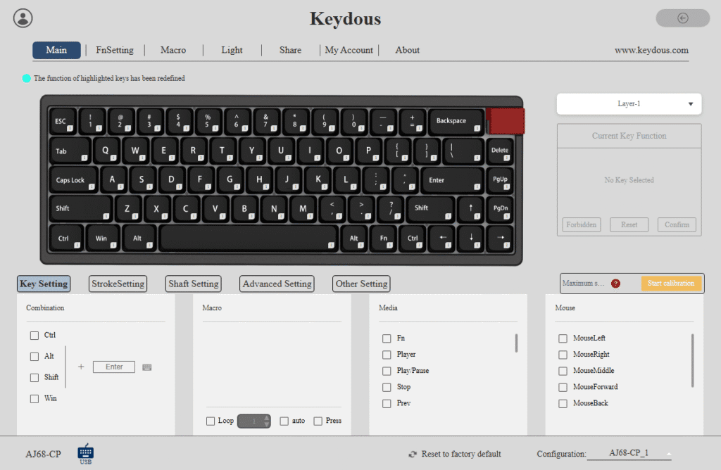Image resolution: width=721 pixels, height=470 pixels.
Task: Select the Win key
Action: (x=101, y=238)
